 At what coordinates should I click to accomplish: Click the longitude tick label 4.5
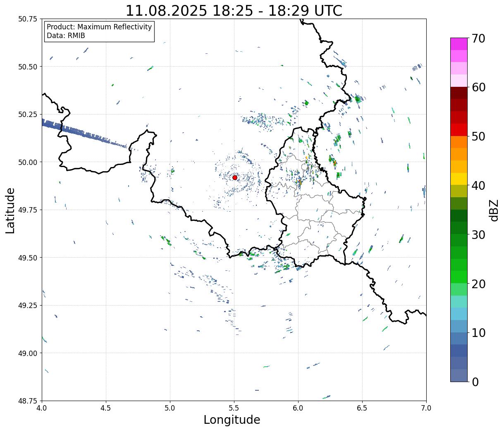pyautogui.click(x=106, y=408)
